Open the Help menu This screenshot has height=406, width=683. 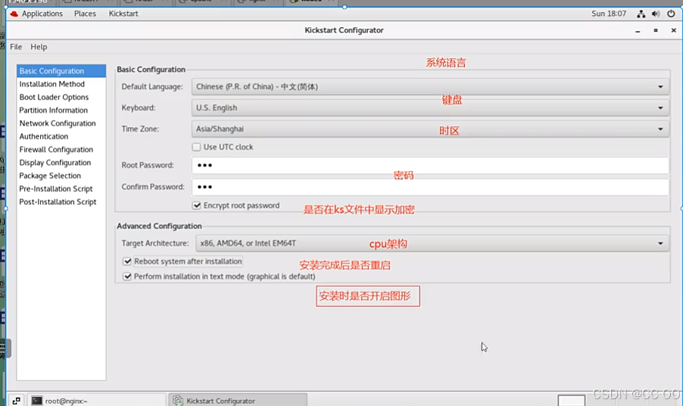coord(39,47)
